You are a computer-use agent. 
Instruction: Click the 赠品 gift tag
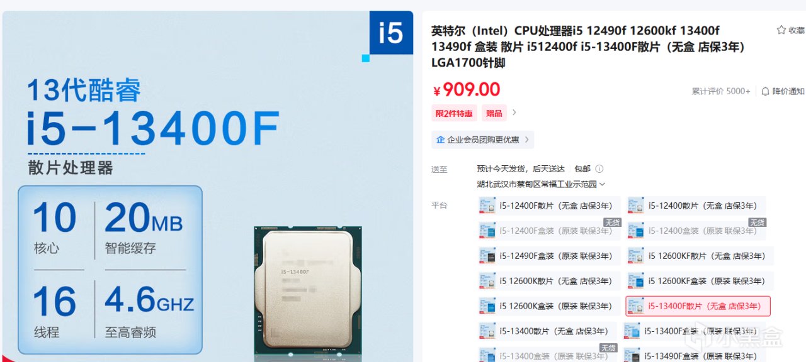(x=494, y=113)
